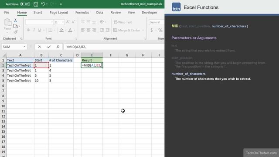Click the Merge & Center button
The image size is (279, 157).
pyautogui.click(x=127, y=30)
